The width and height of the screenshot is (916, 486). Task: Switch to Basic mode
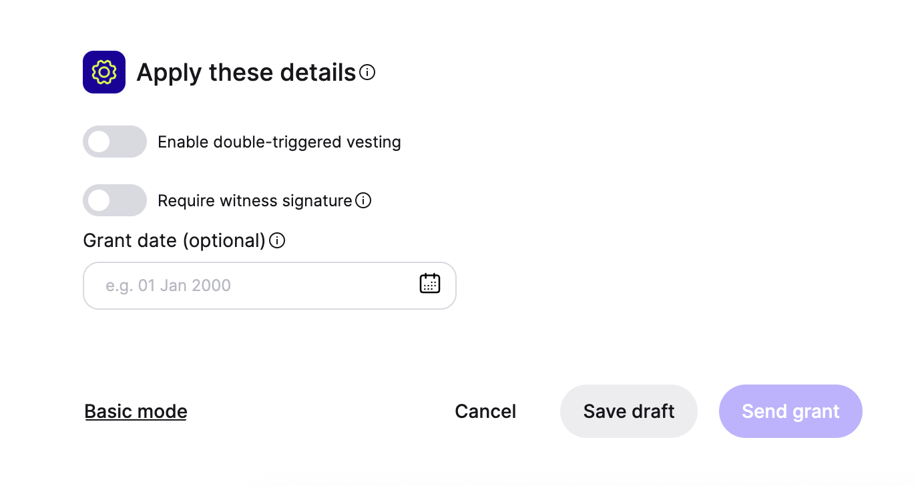tap(136, 411)
